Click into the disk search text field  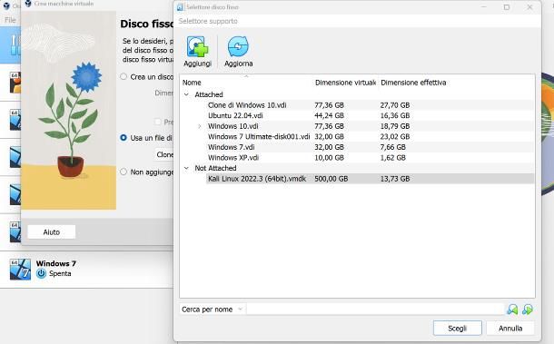coord(375,310)
